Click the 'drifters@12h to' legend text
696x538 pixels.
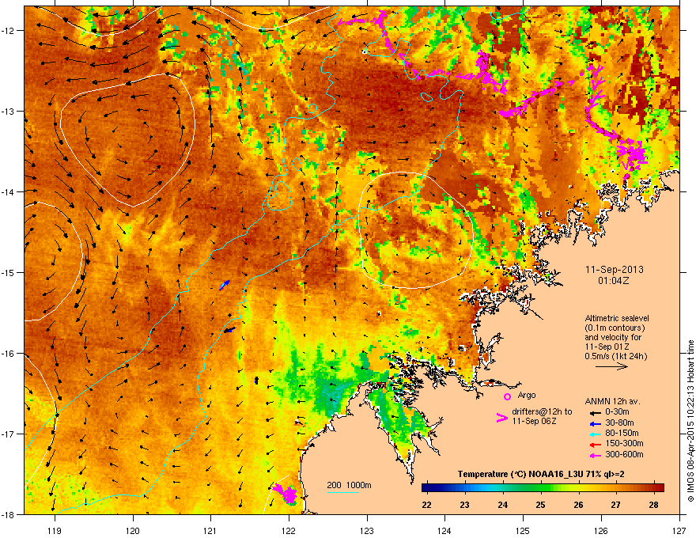(542, 411)
